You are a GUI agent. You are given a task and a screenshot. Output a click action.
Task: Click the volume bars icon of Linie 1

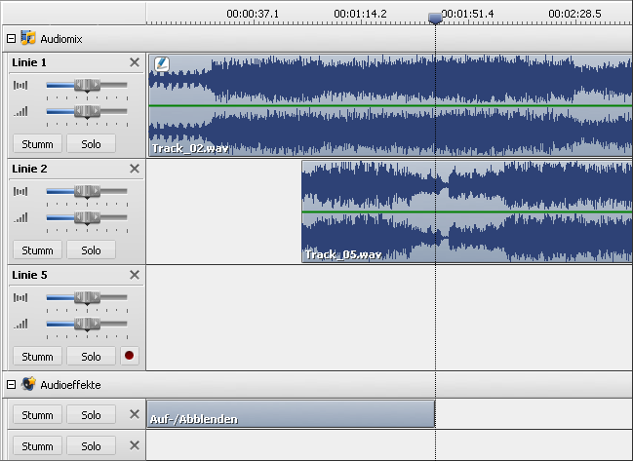[x=20, y=111]
